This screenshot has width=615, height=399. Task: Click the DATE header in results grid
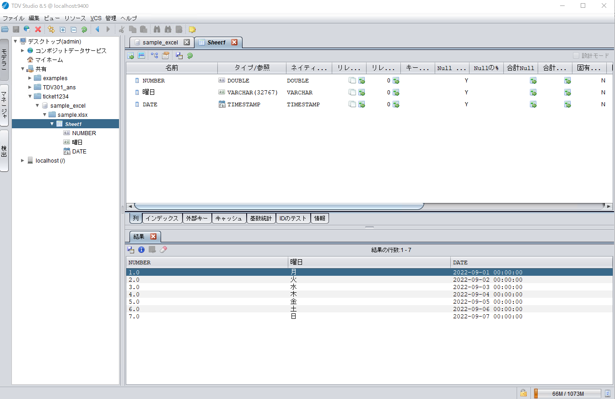coord(531,262)
